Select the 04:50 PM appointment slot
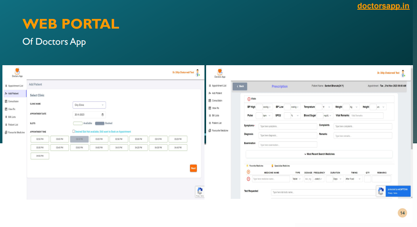 tap(40, 156)
